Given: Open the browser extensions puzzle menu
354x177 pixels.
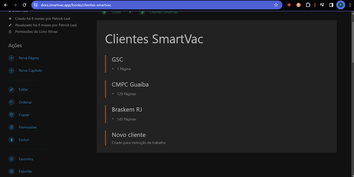Looking at the screenshot, I should [308, 5].
